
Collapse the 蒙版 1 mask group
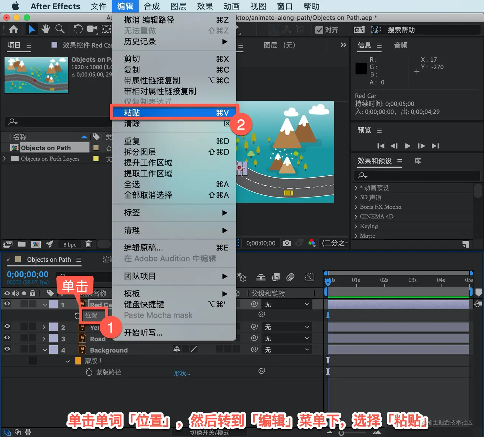coord(68,361)
